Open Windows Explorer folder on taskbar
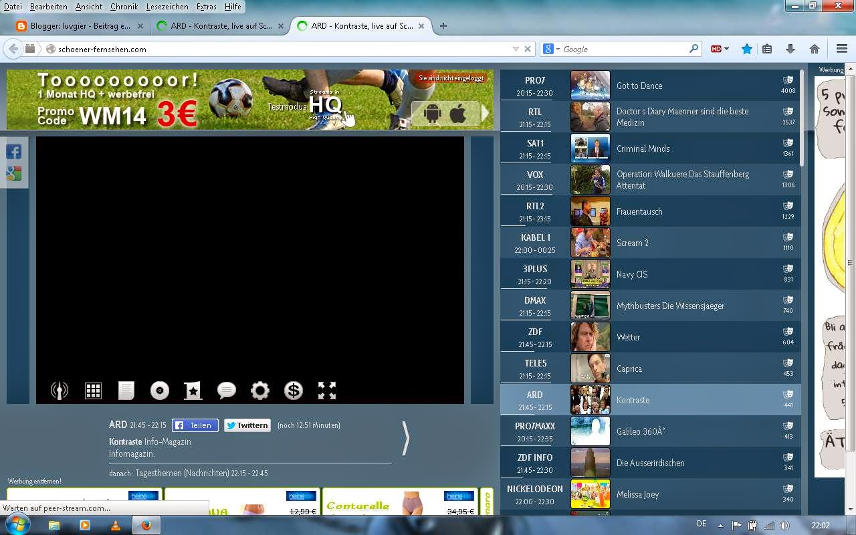Screen dimensions: 856x535 (53, 525)
